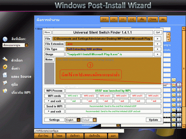This screenshot has height=139, width=186.
Task: Click the small list up arrow at top right
Action: point(169,34)
